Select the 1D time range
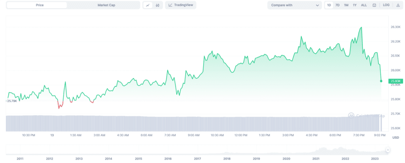 click(x=329, y=5)
